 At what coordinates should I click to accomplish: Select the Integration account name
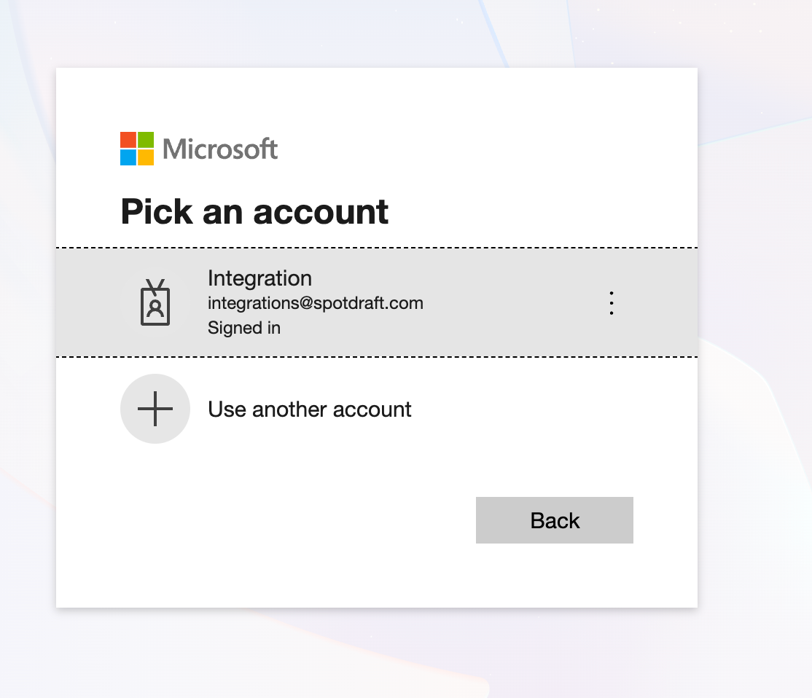259,278
